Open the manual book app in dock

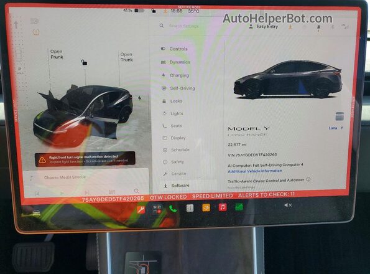click(190, 208)
